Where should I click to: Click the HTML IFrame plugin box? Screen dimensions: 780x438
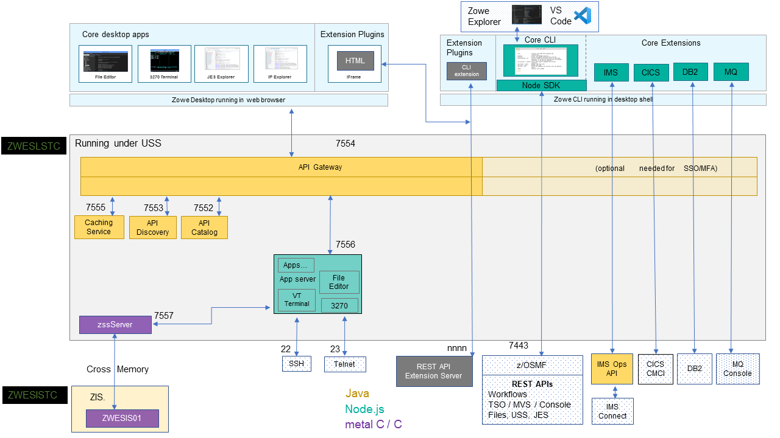pyautogui.click(x=355, y=61)
